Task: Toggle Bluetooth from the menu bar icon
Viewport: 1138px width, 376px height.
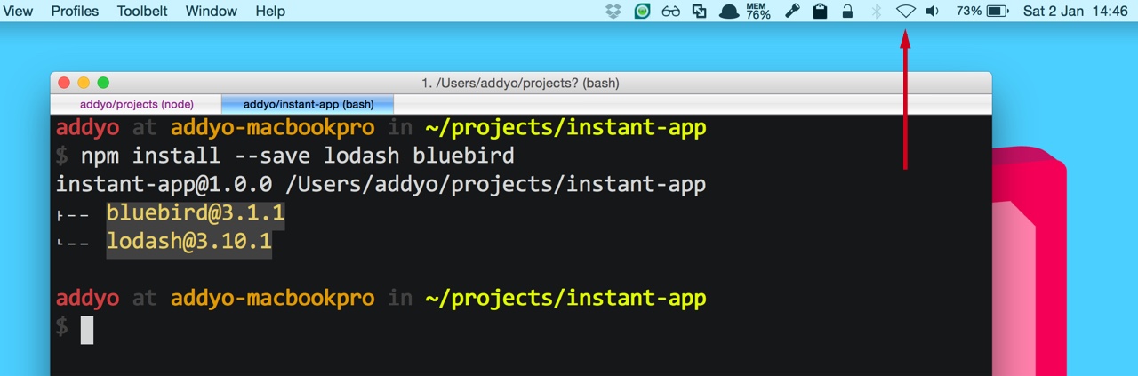Action: [876, 12]
